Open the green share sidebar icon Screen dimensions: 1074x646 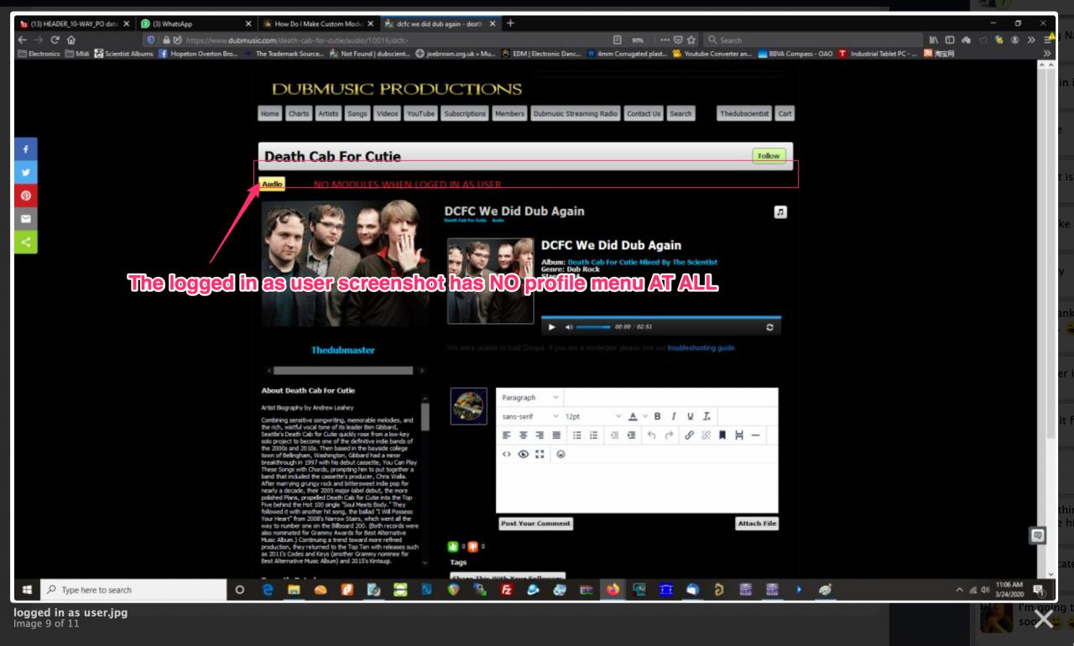(x=26, y=243)
